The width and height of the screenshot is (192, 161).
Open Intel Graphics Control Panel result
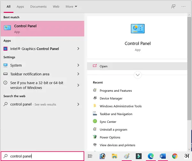42,49
